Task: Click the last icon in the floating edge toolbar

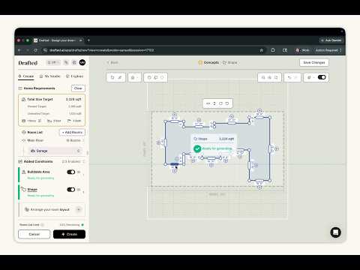Action: pyautogui.click(x=227, y=103)
